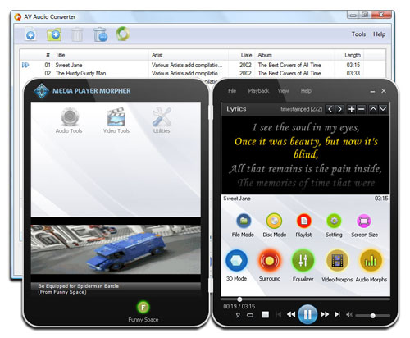This screenshot has height=338, width=410.
Task: Click the Media Player Morpher logo
Action: tap(42, 91)
